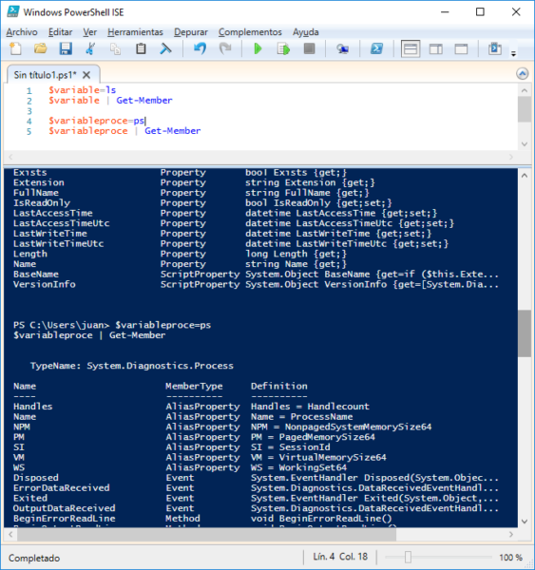Open the Archivo menu

22,32
